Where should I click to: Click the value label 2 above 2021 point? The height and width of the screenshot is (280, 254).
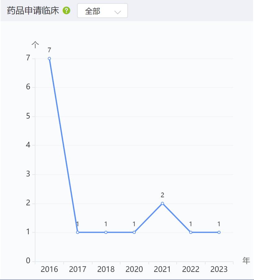pos(162,195)
